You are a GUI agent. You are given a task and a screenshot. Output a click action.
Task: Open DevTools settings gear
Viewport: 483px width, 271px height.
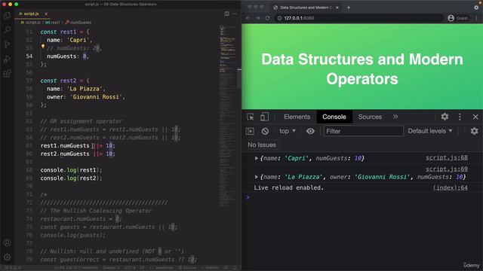pyautogui.click(x=445, y=117)
